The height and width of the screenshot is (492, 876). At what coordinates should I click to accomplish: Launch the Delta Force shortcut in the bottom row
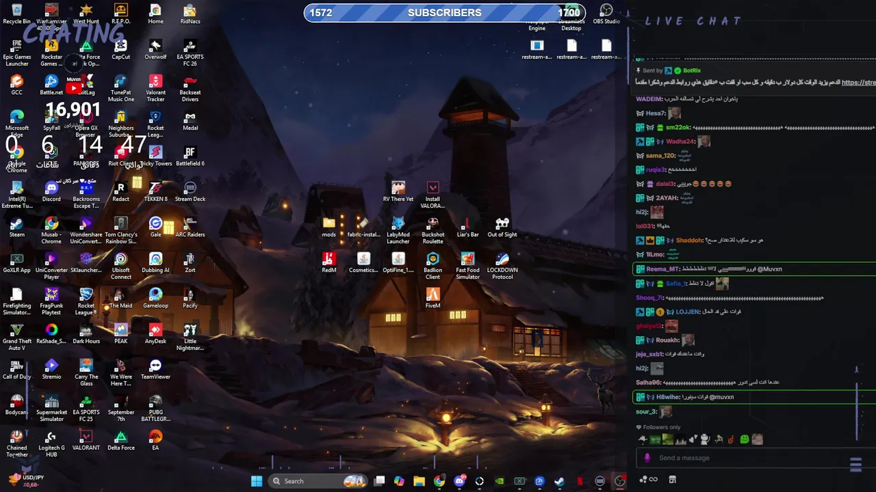(120, 440)
